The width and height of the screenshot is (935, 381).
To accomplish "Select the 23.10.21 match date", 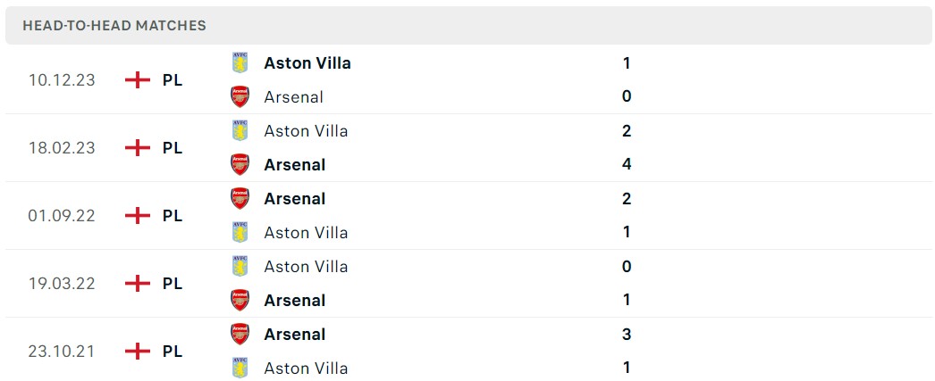I will [x=62, y=352].
